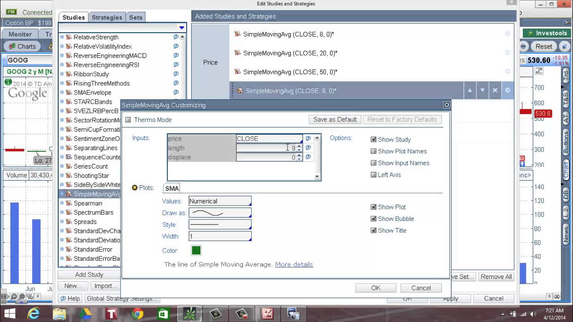Open the Draw as line-type dropdown
This screenshot has height=322, width=573.
tap(220, 213)
